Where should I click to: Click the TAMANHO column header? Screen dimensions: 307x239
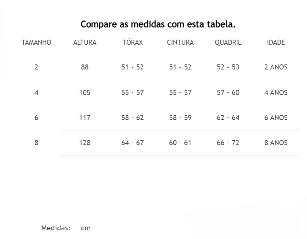point(36,43)
